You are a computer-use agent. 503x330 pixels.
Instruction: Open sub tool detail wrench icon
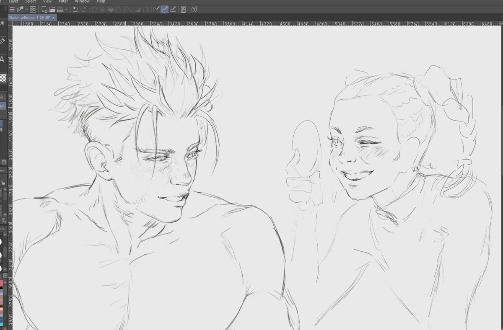[3, 220]
